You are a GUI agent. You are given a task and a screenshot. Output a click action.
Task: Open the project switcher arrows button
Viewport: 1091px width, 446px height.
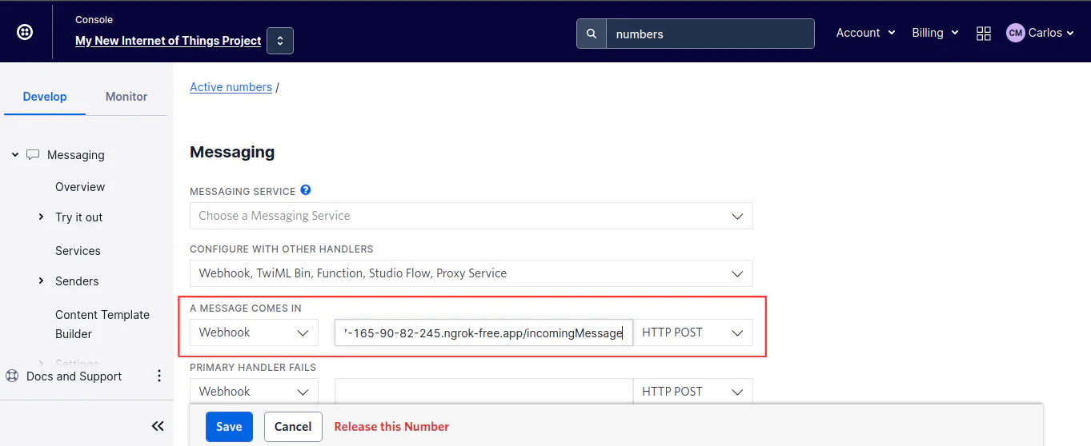click(280, 41)
